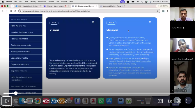Viewport: 195px width, 108px height.
Task: Open the Profiles menu
Action: tap(51, 2)
